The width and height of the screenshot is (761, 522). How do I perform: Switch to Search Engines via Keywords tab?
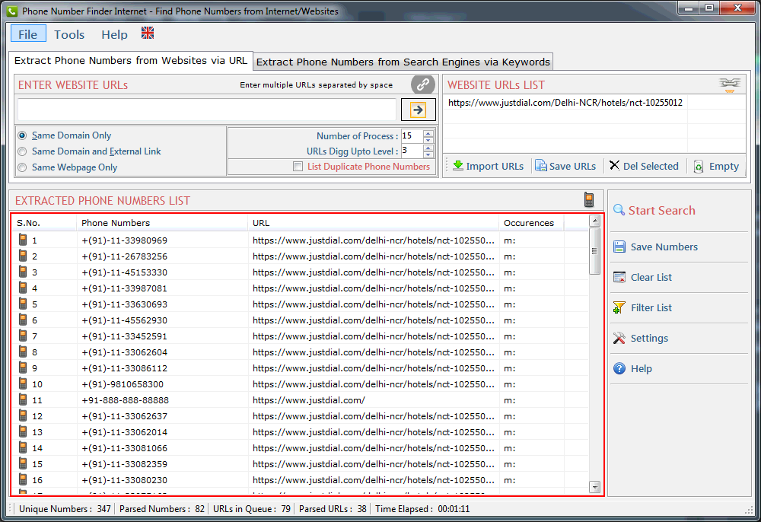click(403, 62)
